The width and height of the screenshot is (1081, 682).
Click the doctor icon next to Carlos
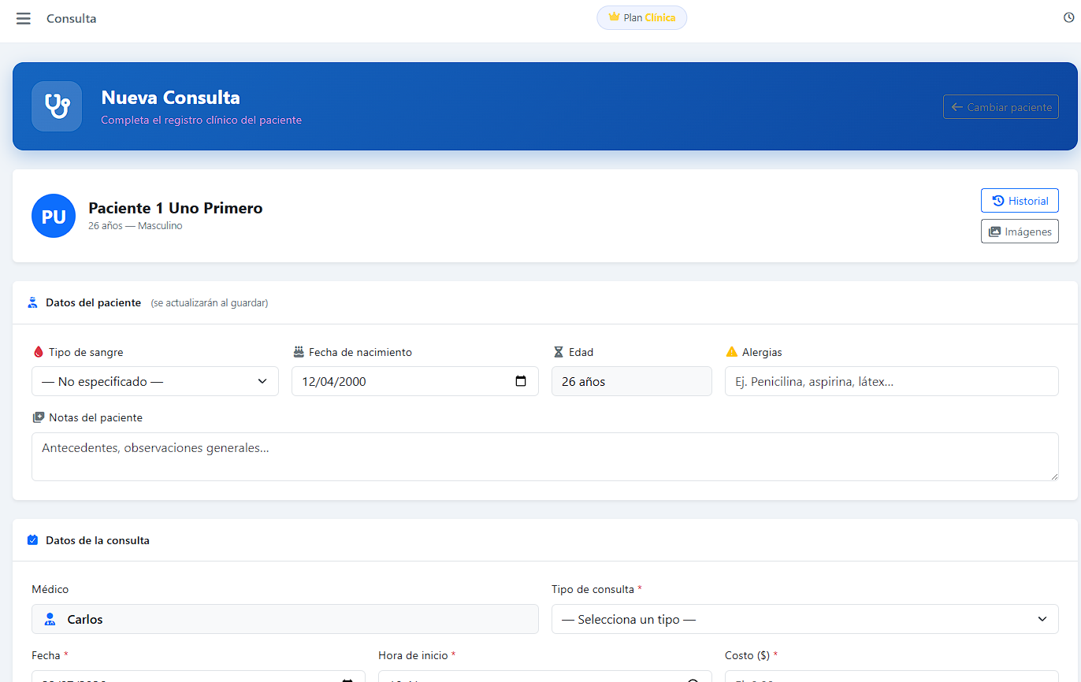[50, 619]
